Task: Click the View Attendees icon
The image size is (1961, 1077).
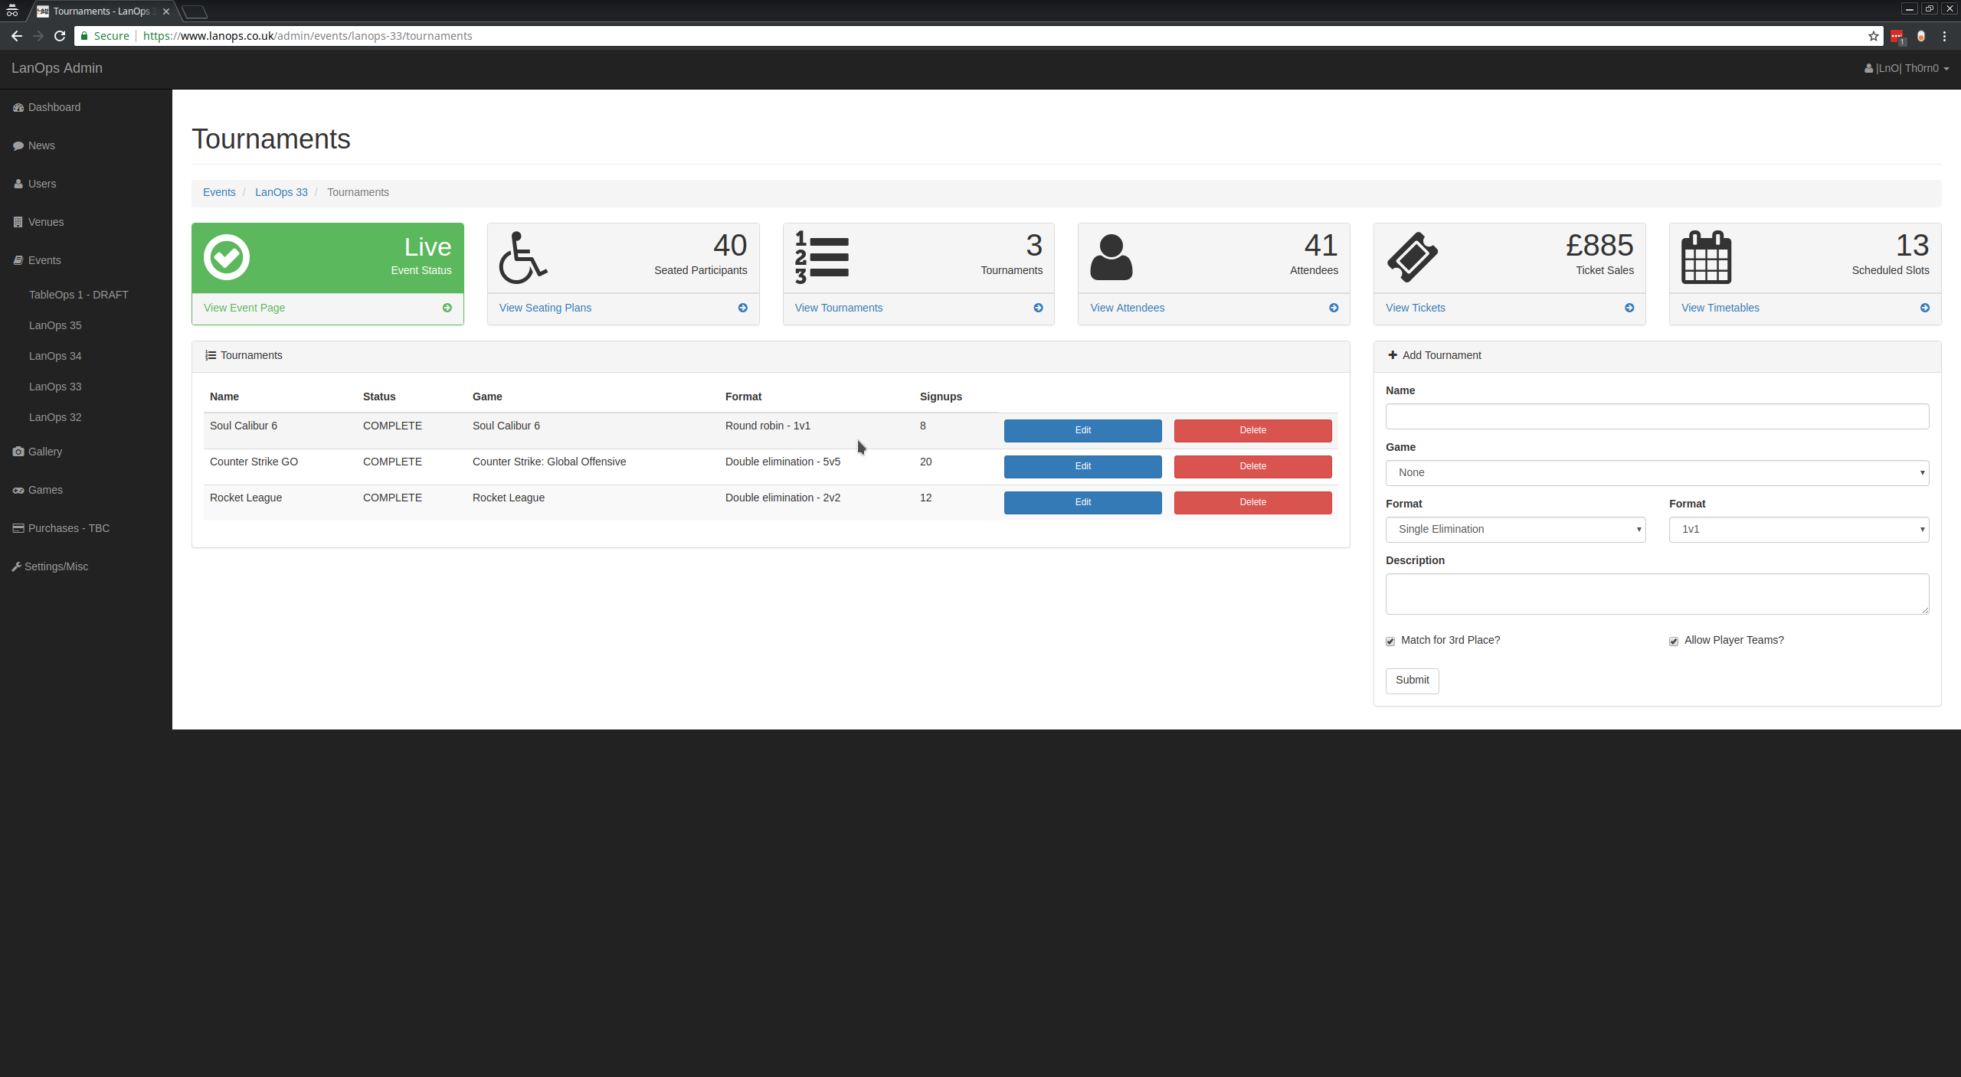Action: click(x=1332, y=308)
